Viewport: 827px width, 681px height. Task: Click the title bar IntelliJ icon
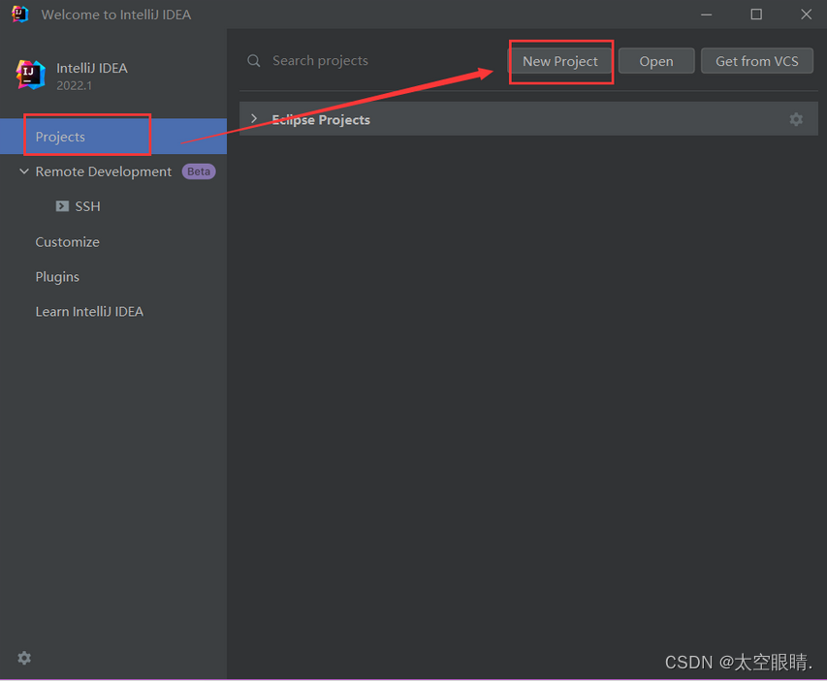point(20,15)
